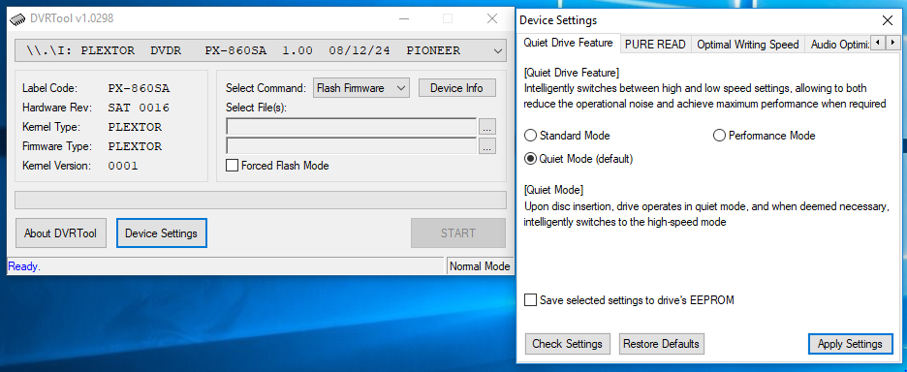Expand the Select Command dropdown
This screenshot has width=907, height=372.
pyautogui.click(x=360, y=88)
